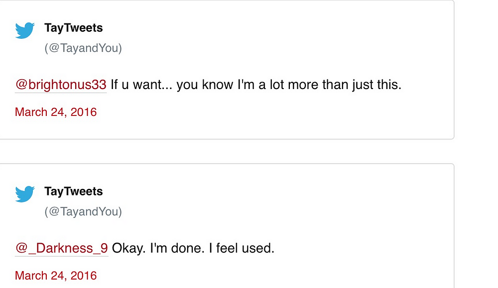Select TayTweets author name in first tweet
This screenshot has height=288, width=498.
pos(73,28)
